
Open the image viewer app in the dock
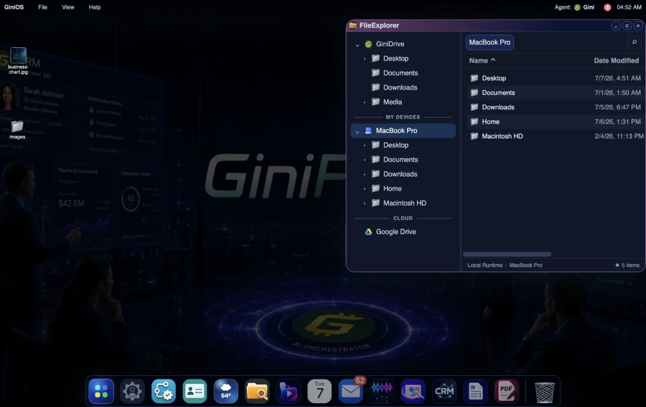coord(413,391)
